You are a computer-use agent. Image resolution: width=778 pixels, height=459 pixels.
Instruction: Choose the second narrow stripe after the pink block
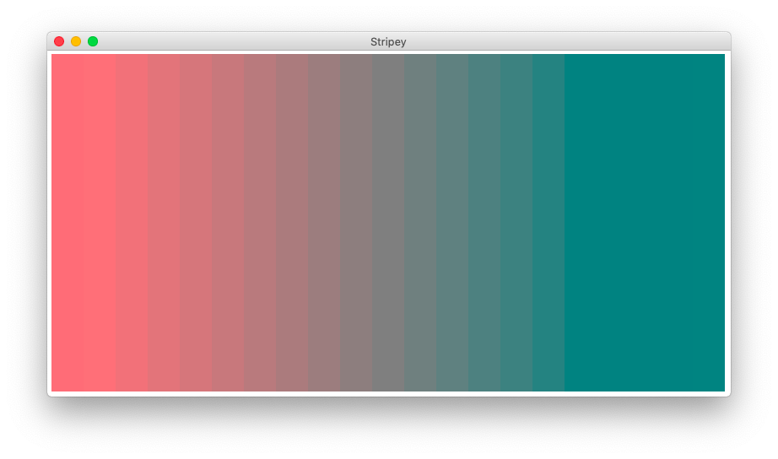click(x=164, y=222)
